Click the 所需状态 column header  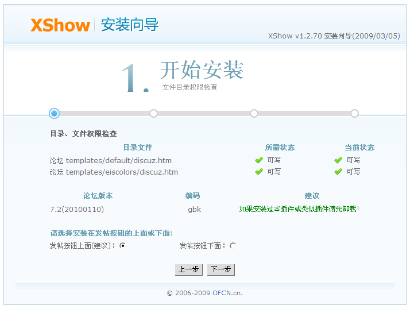pyautogui.click(x=280, y=148)
